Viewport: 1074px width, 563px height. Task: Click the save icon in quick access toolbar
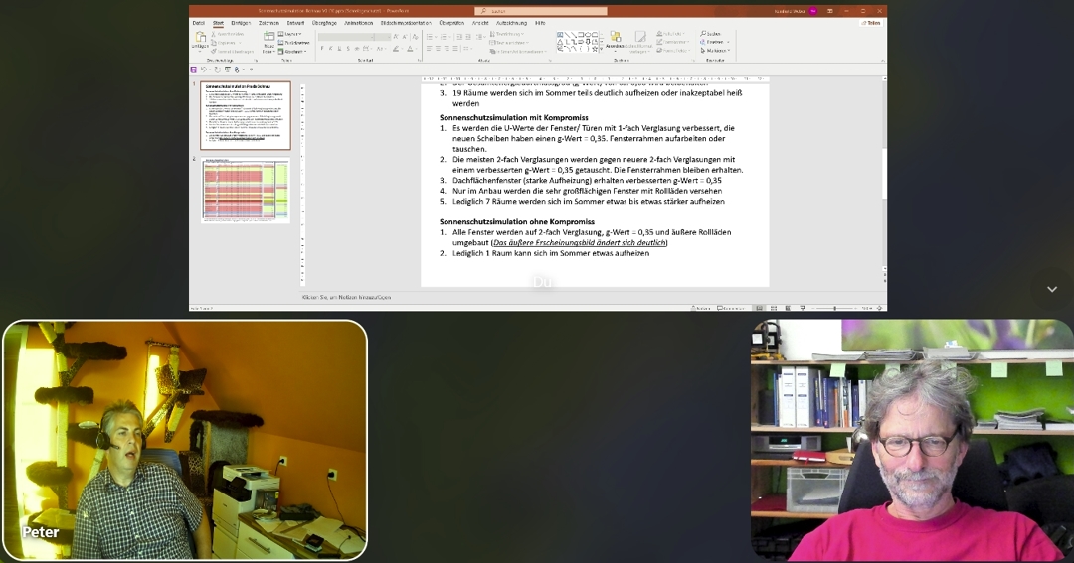[x=194, y=70]
